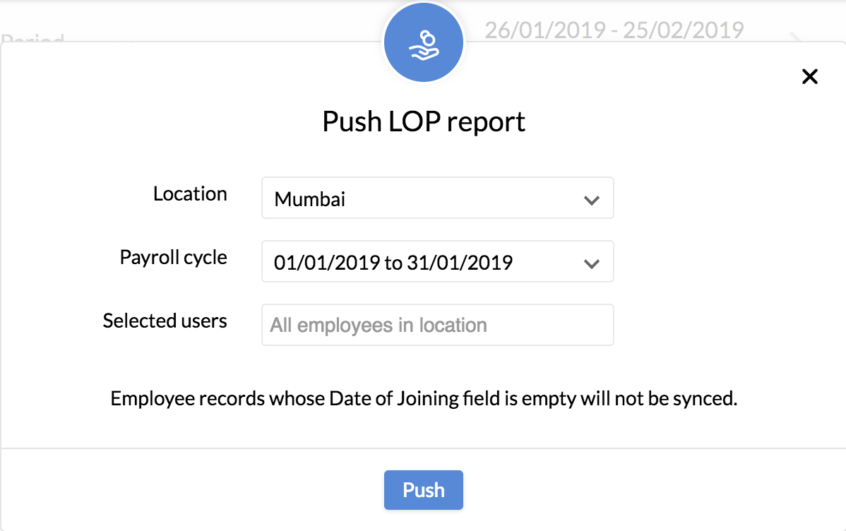Click the Payroll cycle field label
846x531 pixels.
tap(173, 258)
